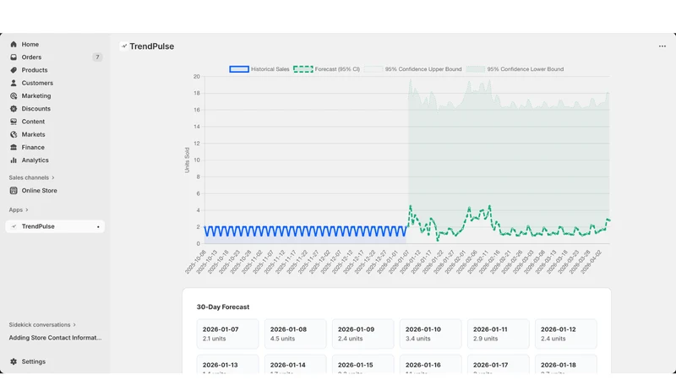Click the Orders count badge 7
676x380 pixels.
tap(97, 57)
